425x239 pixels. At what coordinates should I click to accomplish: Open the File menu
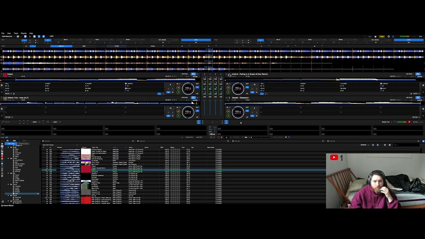[x=3, y=33]
